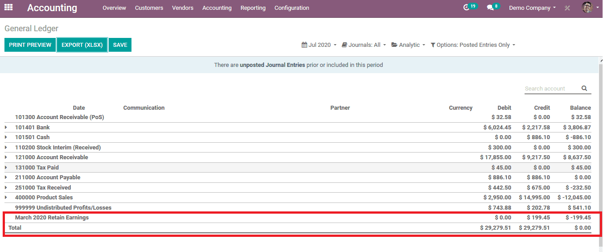Open the Configuration menu
This screenshot has width=603, height=252.
292,8
